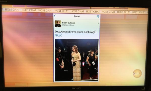Select the Brian Cullinan display name
Image resolution: width=151 pixels, height=91 pixels.
pos(68,23)
